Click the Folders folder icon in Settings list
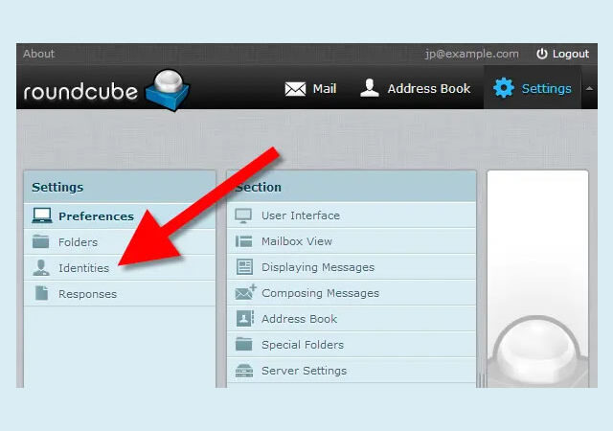This screenshot has height=431, width=613. point(40,241)
